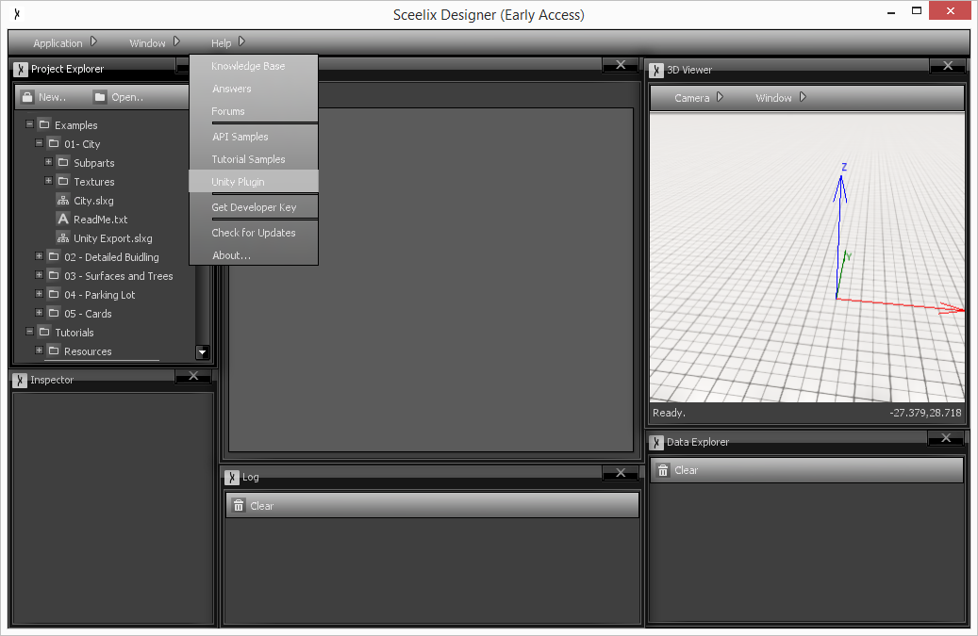Click the Sceelix logo in title bar

click(18, 14)
